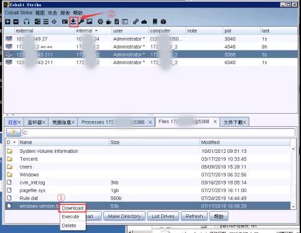Host a file with the chain-link icon

[136, 22]
